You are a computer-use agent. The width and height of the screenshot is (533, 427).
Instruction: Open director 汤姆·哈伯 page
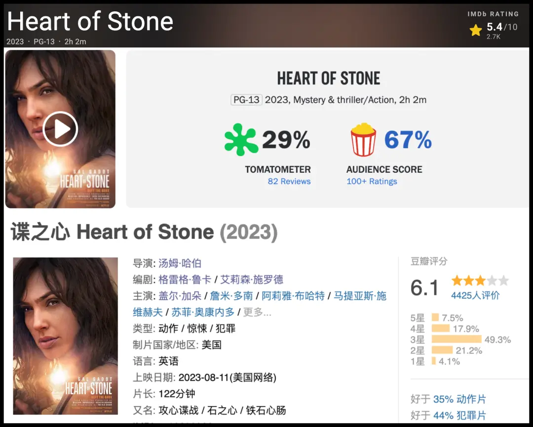[180, 263]
